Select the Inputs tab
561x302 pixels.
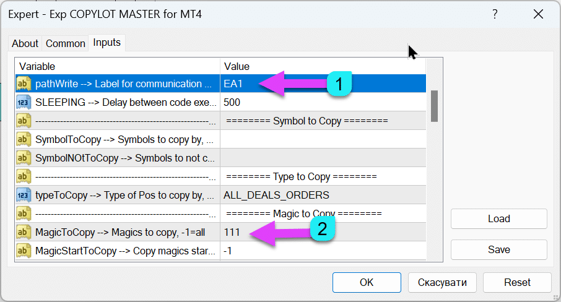click(107, 43)
